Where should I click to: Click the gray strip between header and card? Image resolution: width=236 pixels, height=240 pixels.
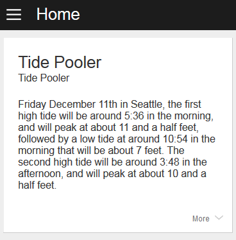pos(118,34)
